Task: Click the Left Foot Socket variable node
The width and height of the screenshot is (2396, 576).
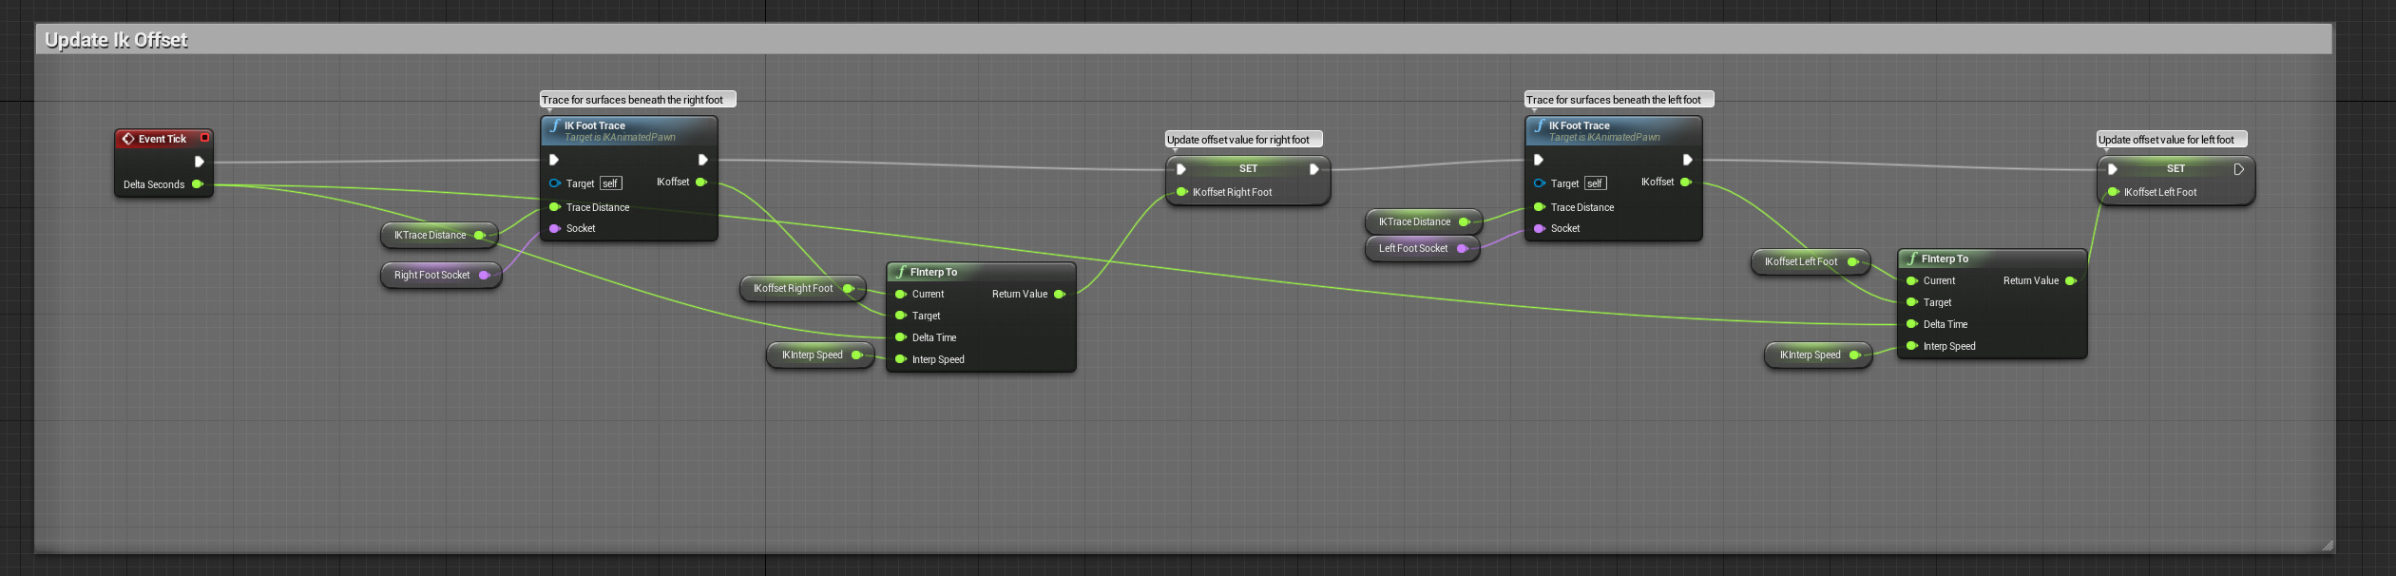Action: tap(1412, 249)
